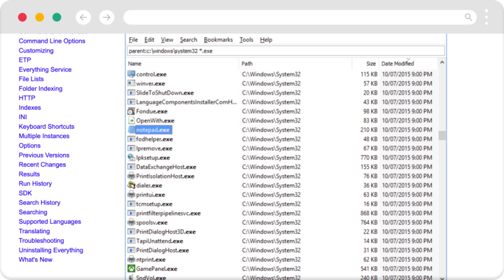The width and height of the screenshot is (504, 280).
Task: Click the lpksetup.exe globe icon
Action: pos(131,157)
